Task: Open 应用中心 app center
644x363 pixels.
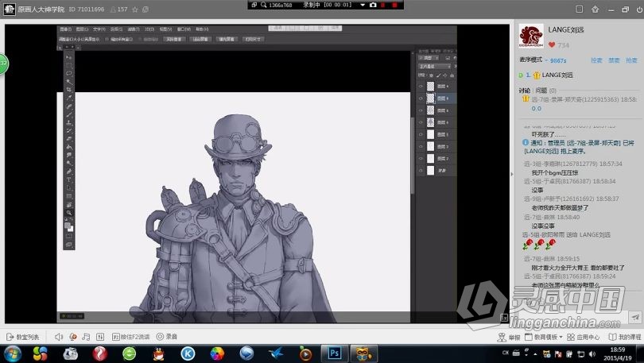Action: 584,337
